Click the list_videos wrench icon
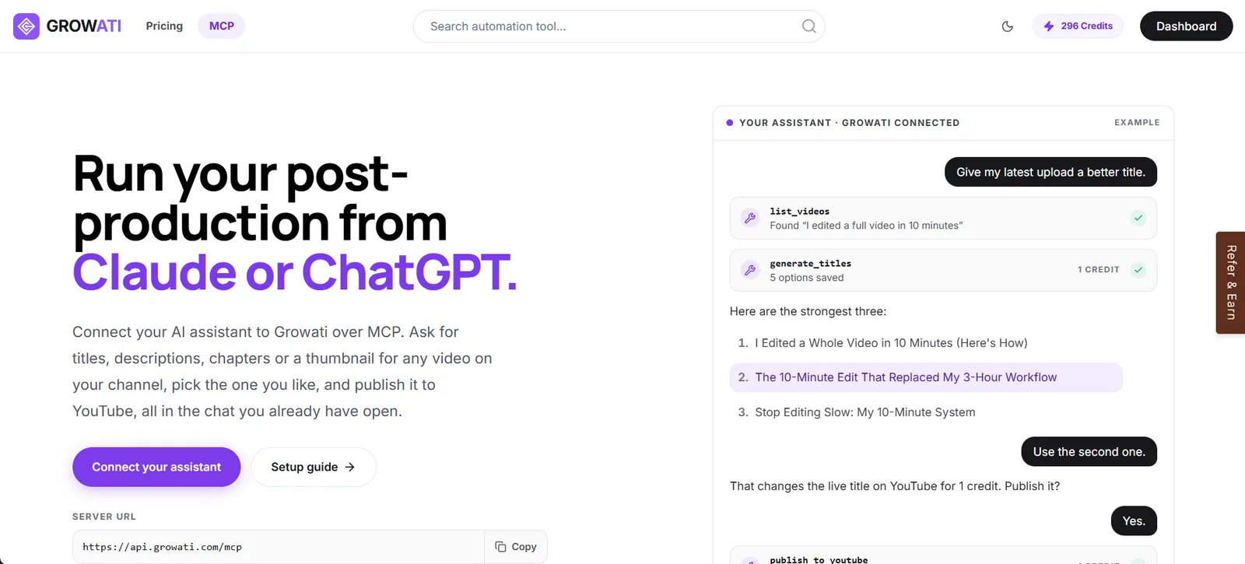This screenshot has height=564, width=1245. (x=750, y=218)
